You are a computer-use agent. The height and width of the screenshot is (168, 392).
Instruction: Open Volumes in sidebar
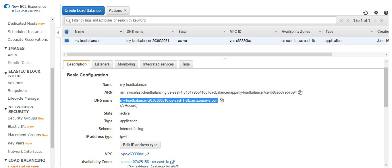tap(16, 83)
